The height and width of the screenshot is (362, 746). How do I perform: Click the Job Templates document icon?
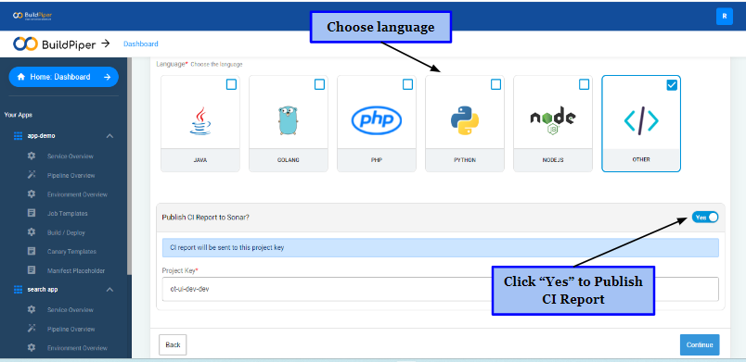click(32, 213)
